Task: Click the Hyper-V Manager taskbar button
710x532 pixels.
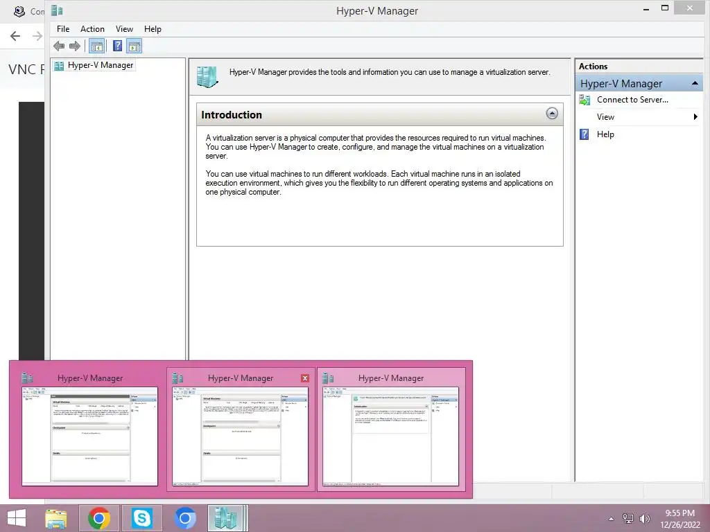Action: coord(227,518)
